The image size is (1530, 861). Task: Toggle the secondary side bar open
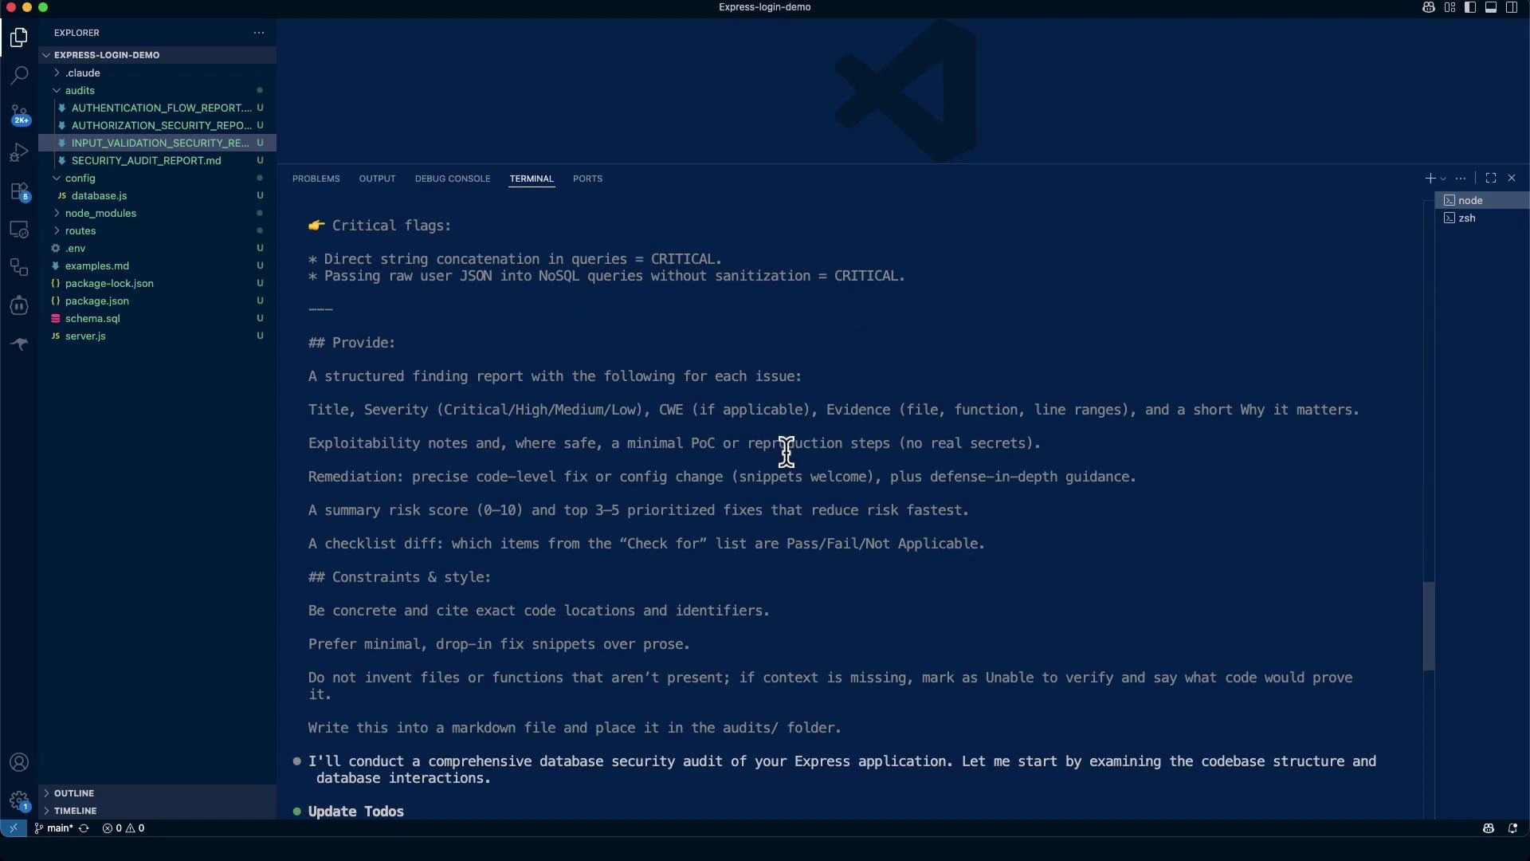1511,7
